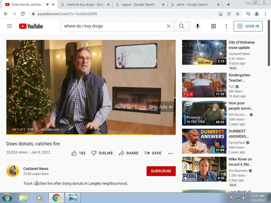The height and width of the screenshot is (203, 271).
Task: Click the magnifier search button
Action: click(x=182, y=26)
